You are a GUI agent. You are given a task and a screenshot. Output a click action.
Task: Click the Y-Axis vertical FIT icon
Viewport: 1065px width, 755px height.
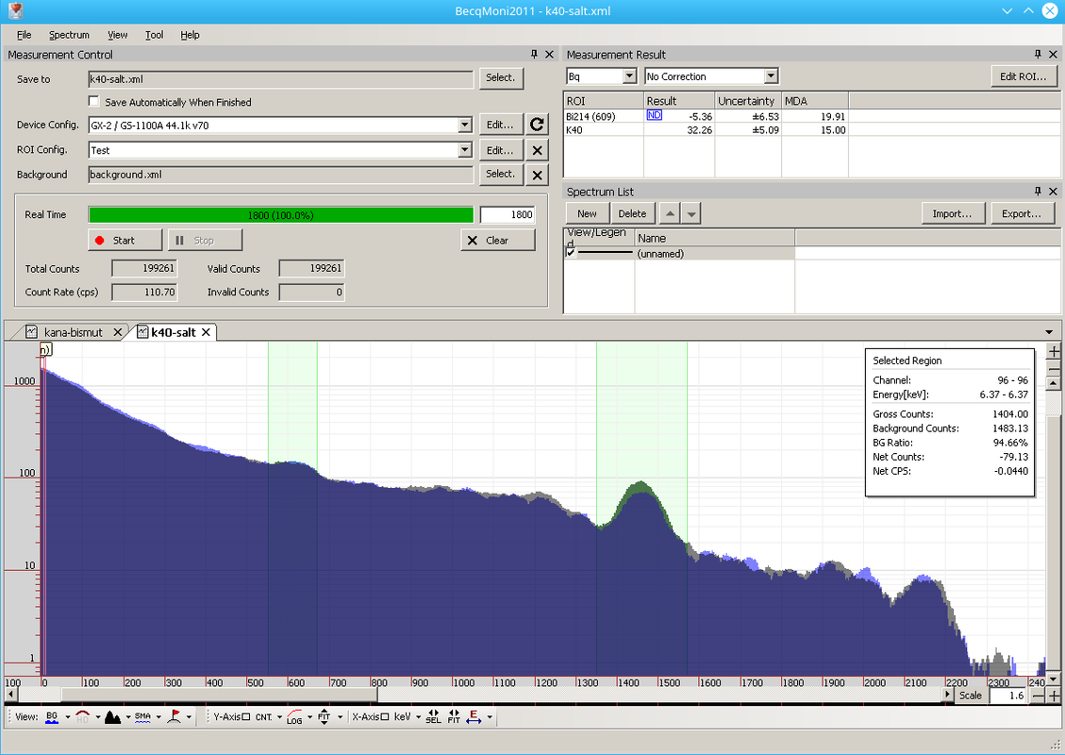(324, 717)
